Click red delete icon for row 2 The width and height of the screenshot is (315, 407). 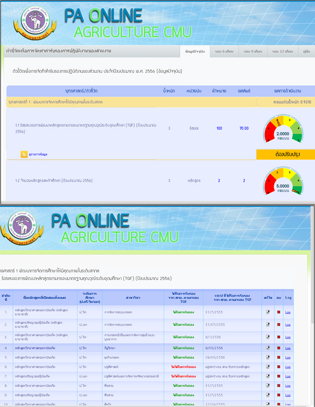pyautogui.click(x=279, y=325)
